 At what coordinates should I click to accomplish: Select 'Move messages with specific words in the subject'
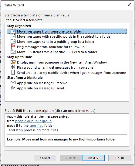click(x=64, y=36)
